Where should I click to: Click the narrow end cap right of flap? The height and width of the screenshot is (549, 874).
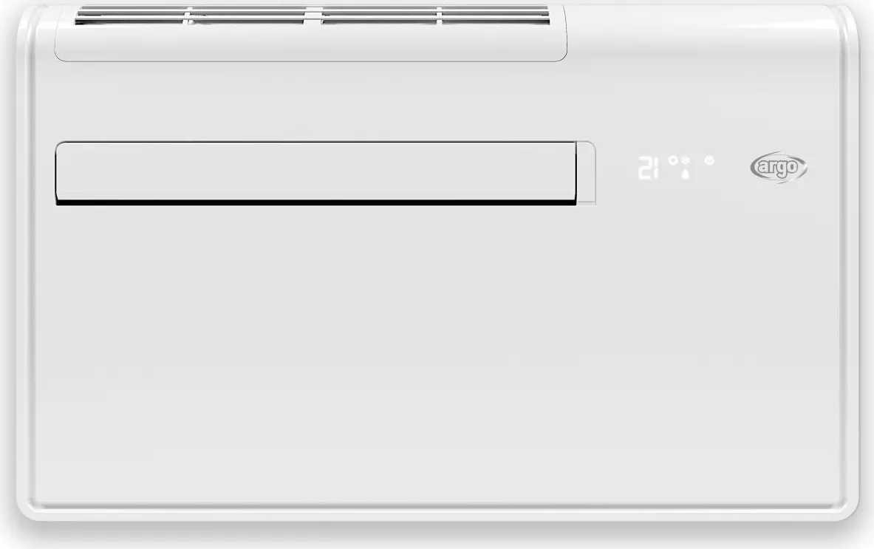point(586,173)
